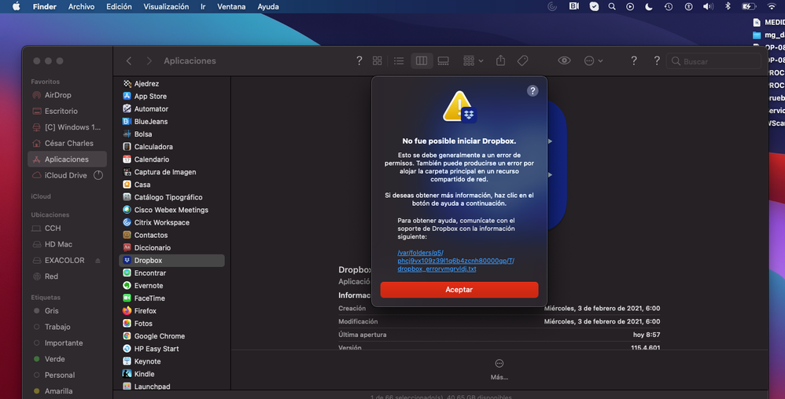The image size is (785, 399).
Task: Select App Store in applications list
Action: (171, 96)
